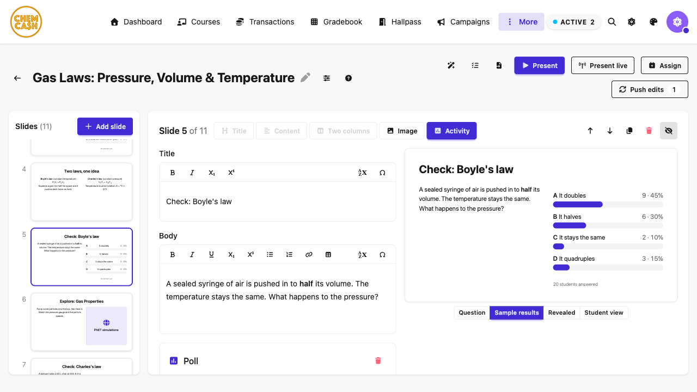The width and height of the screenshot is (697, 392).
Task: Insert link in Body toolbar
Action: pos(309,254)
